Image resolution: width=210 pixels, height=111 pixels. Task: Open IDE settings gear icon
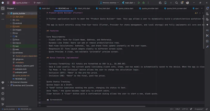point(182,3)
